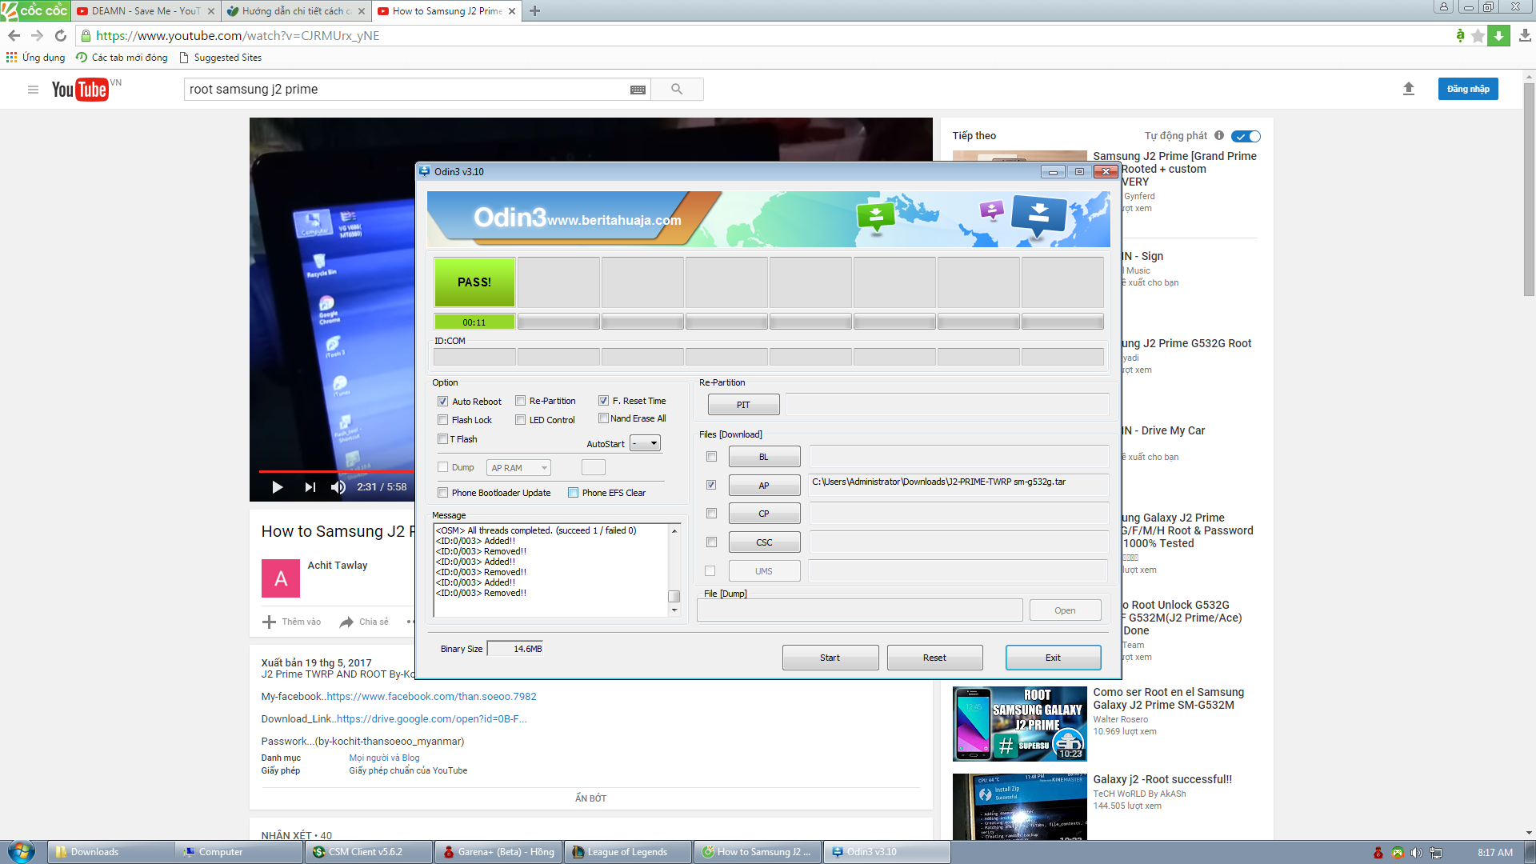The image size is (1536, 864).
Task: Click the browser back arrow
Action: tap(14, 35)
